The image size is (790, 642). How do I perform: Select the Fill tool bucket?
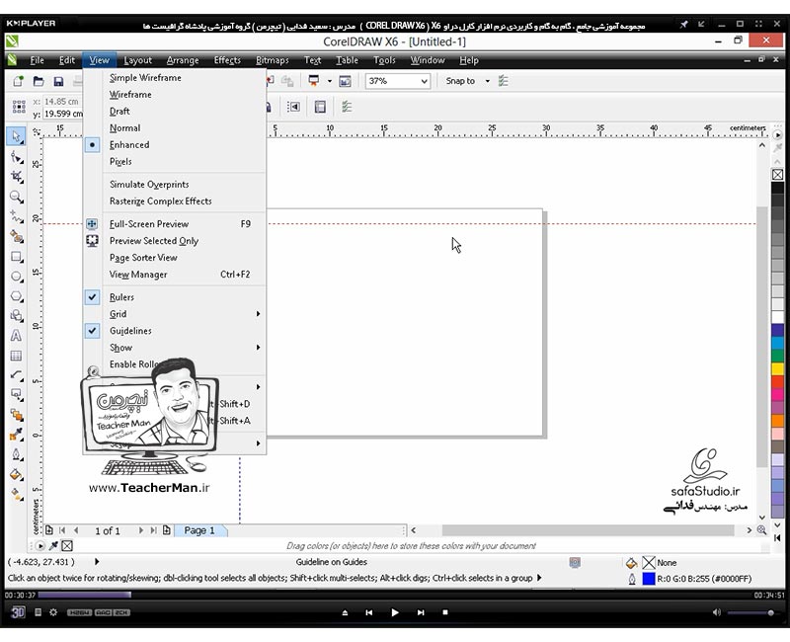click(x=16, y=474)
